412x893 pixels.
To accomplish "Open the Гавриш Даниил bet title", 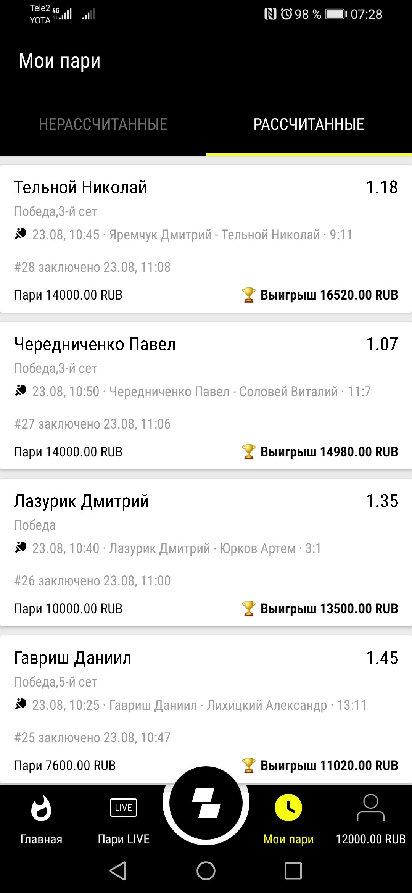I will [x=72, y=658].
